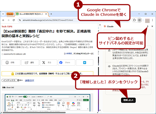The image size is (156, 114).
Task: Click the 印刷 print button
Action: (x=11, y=63)
